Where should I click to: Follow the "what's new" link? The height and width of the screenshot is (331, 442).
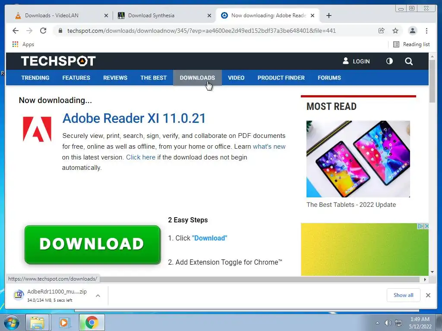[x=269, y=147]
